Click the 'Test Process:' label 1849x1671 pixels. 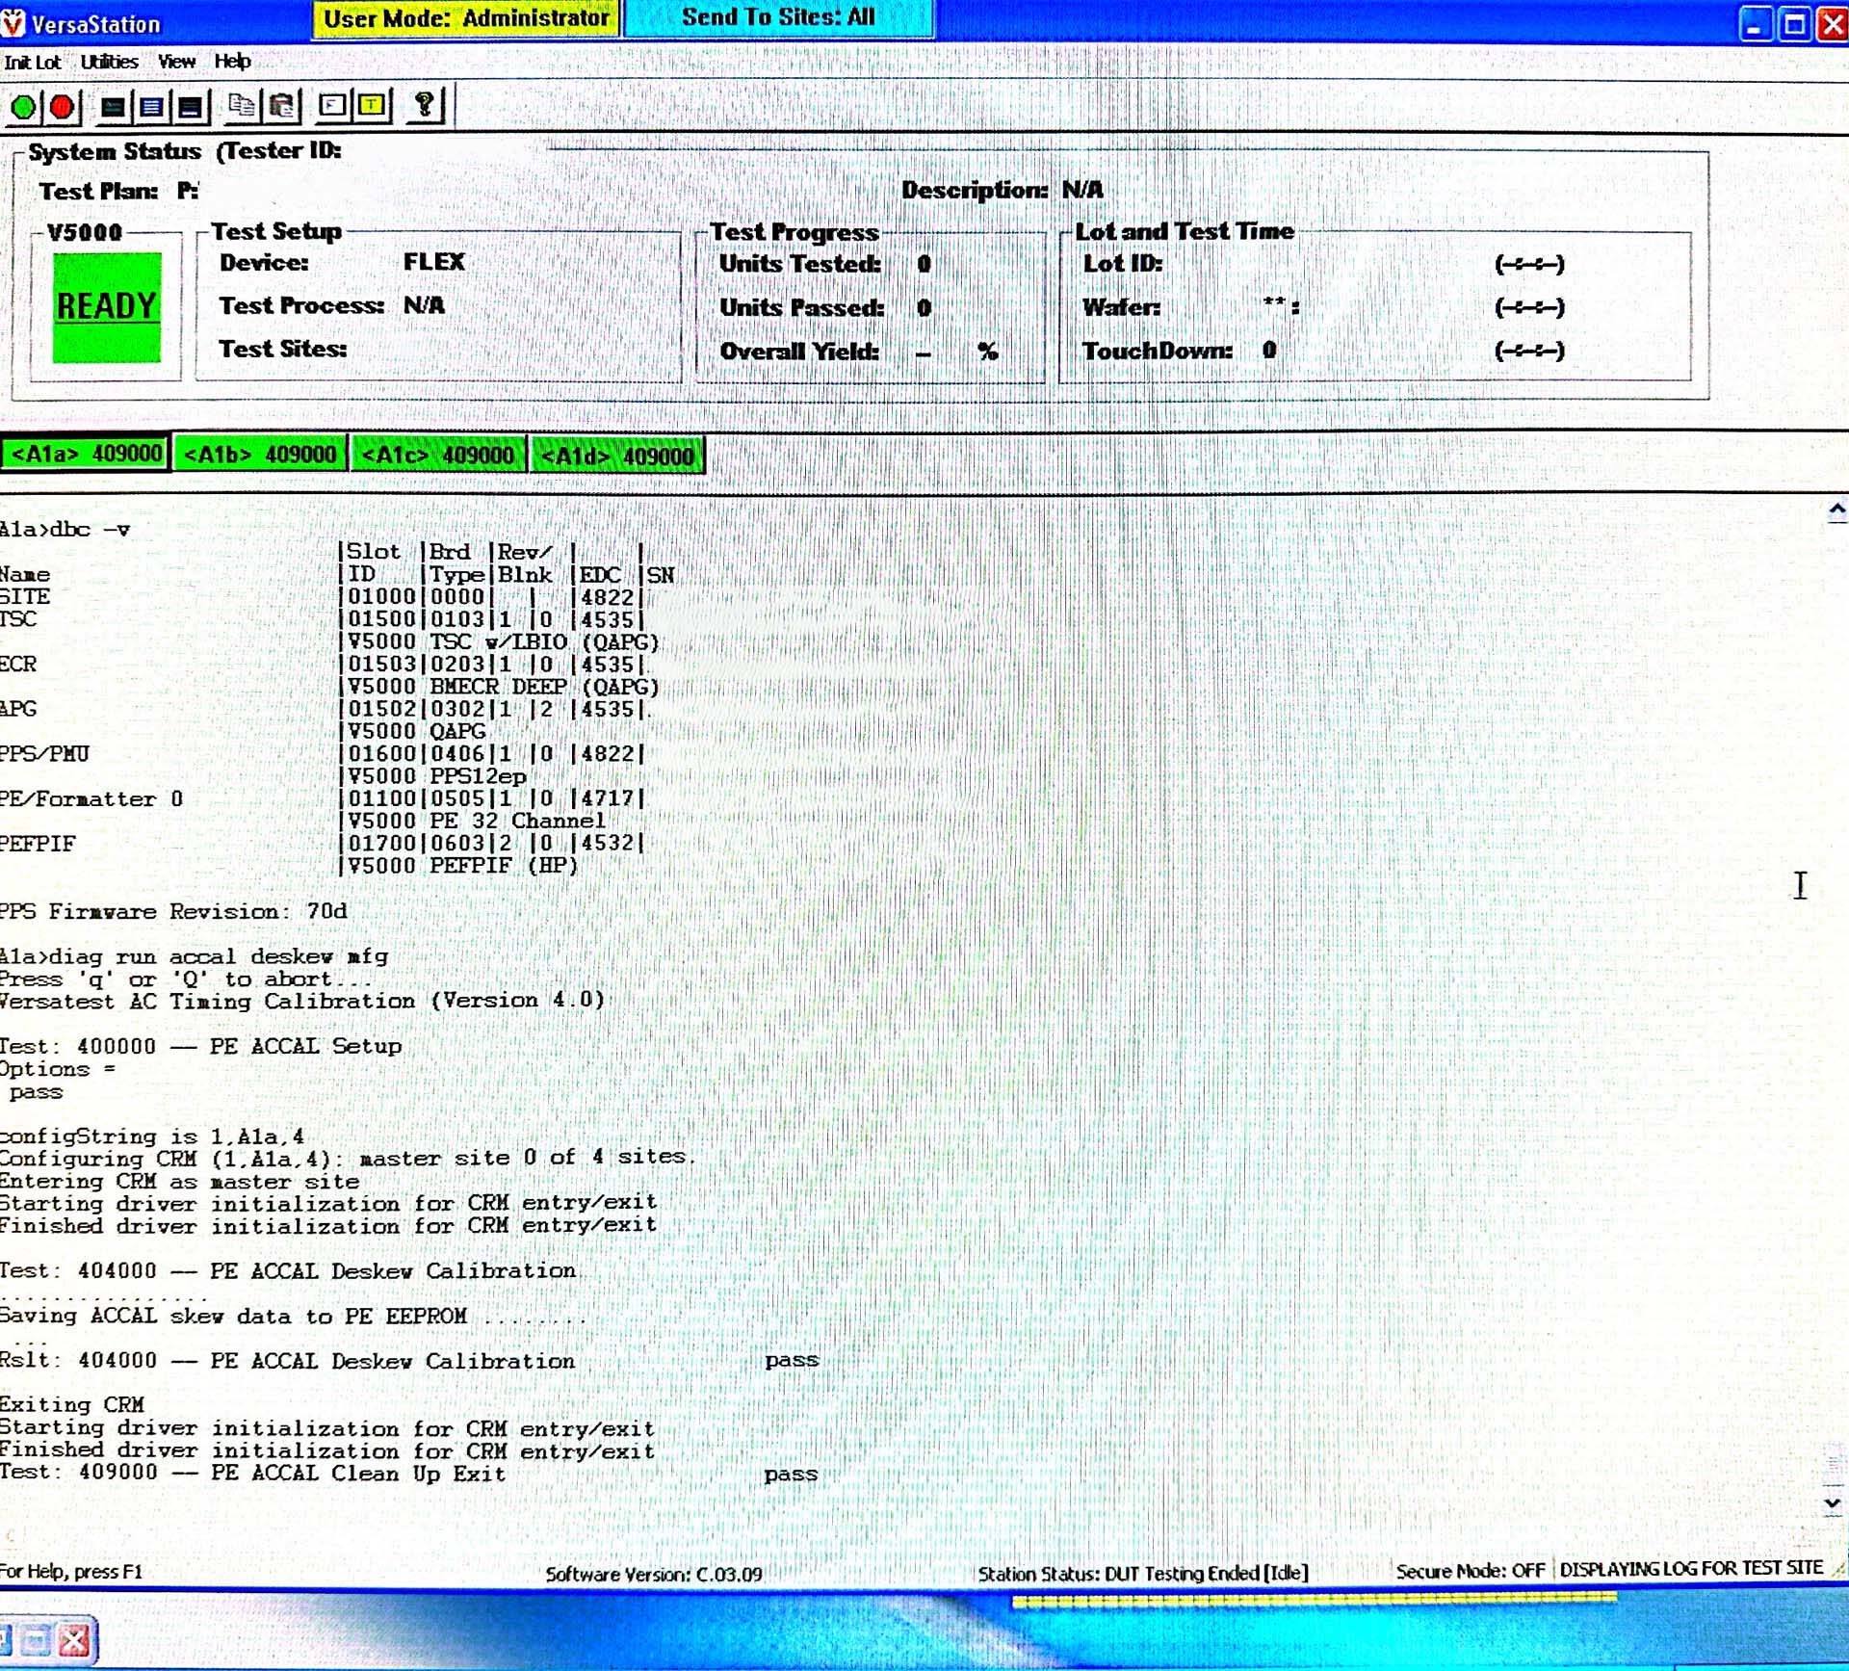click(301, 305)
